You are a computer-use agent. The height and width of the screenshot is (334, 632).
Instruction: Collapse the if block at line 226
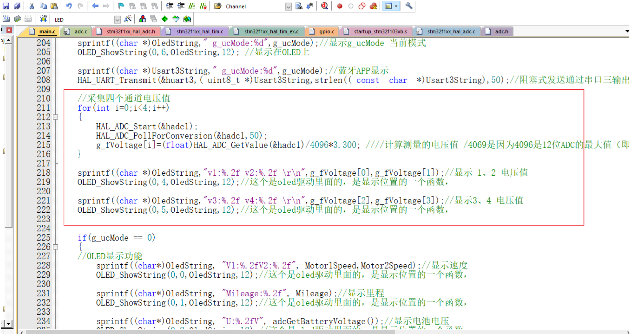point(55,247)
